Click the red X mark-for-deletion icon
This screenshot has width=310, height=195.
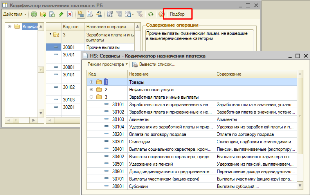click(x=70, y=14)
